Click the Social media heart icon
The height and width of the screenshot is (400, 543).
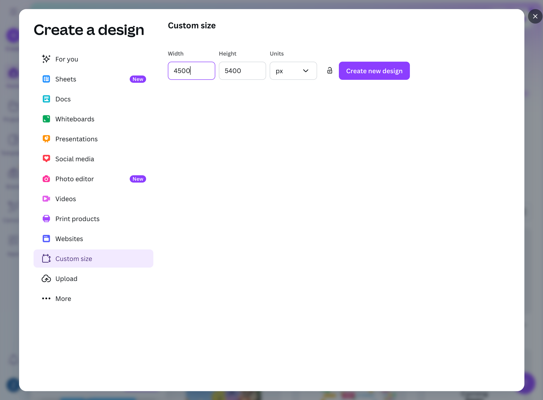click(46, 159)
